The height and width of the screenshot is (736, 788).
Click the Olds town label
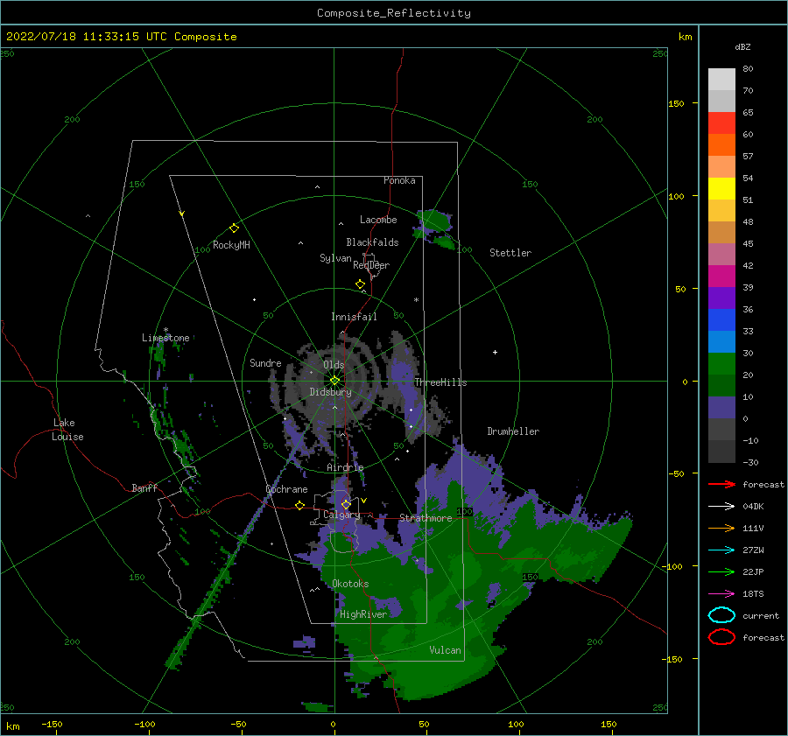coord(334,365)
